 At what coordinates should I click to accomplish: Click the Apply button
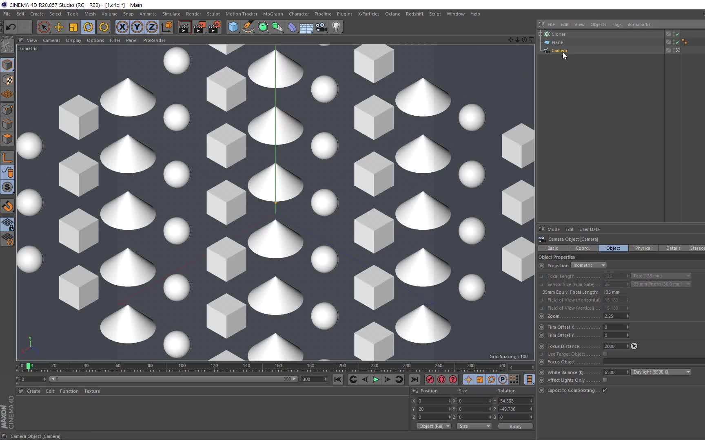click(515, 427)
